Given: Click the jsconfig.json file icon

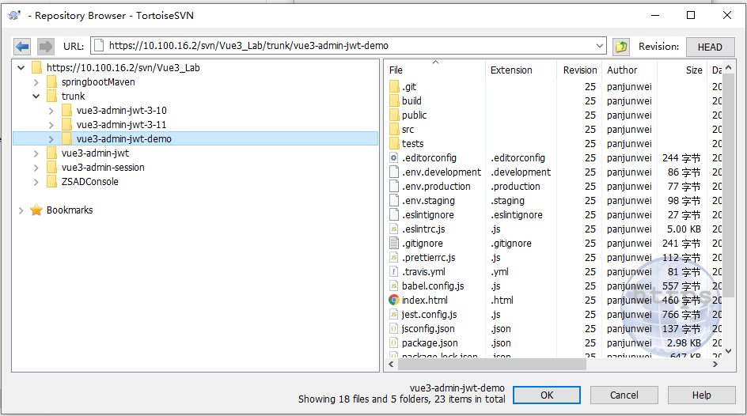Looking at the screenshot, I should [393, 328].
